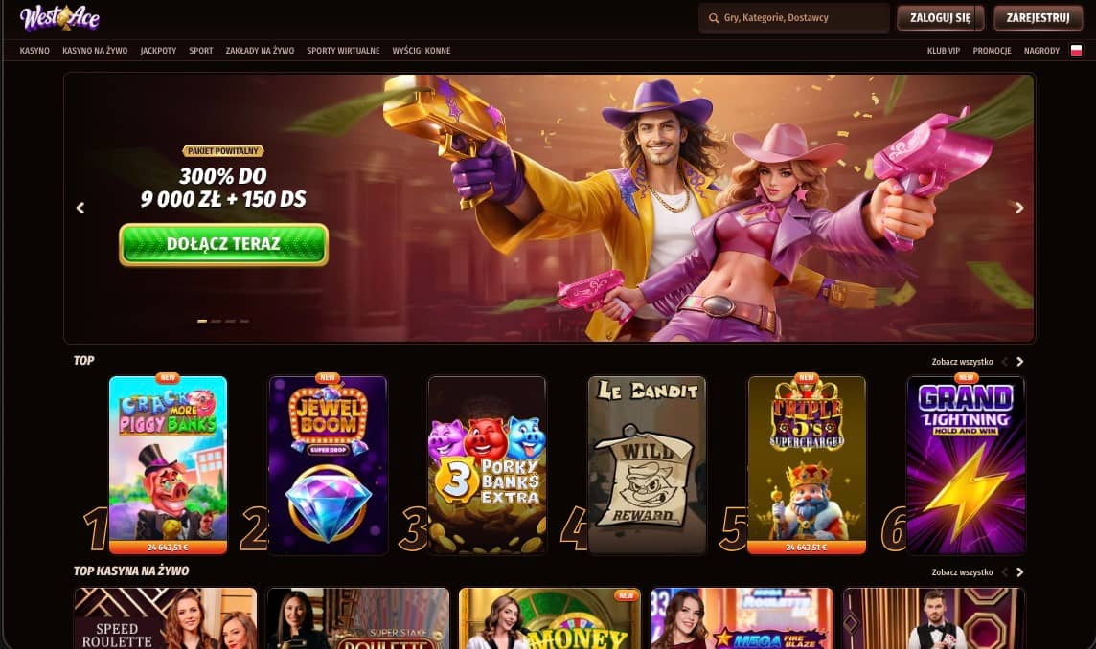
Task: Click the Zarejestruj button
Action: (1038, 18)
